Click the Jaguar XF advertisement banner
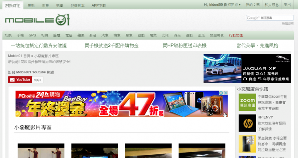 coord(247,69)
